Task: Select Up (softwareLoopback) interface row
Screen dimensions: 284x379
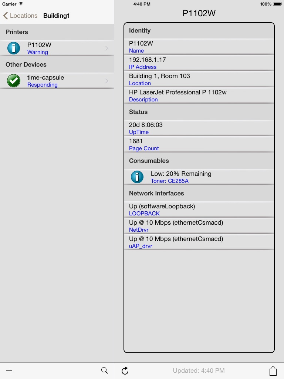Action: pyautogui.click(x=199, y=209)
